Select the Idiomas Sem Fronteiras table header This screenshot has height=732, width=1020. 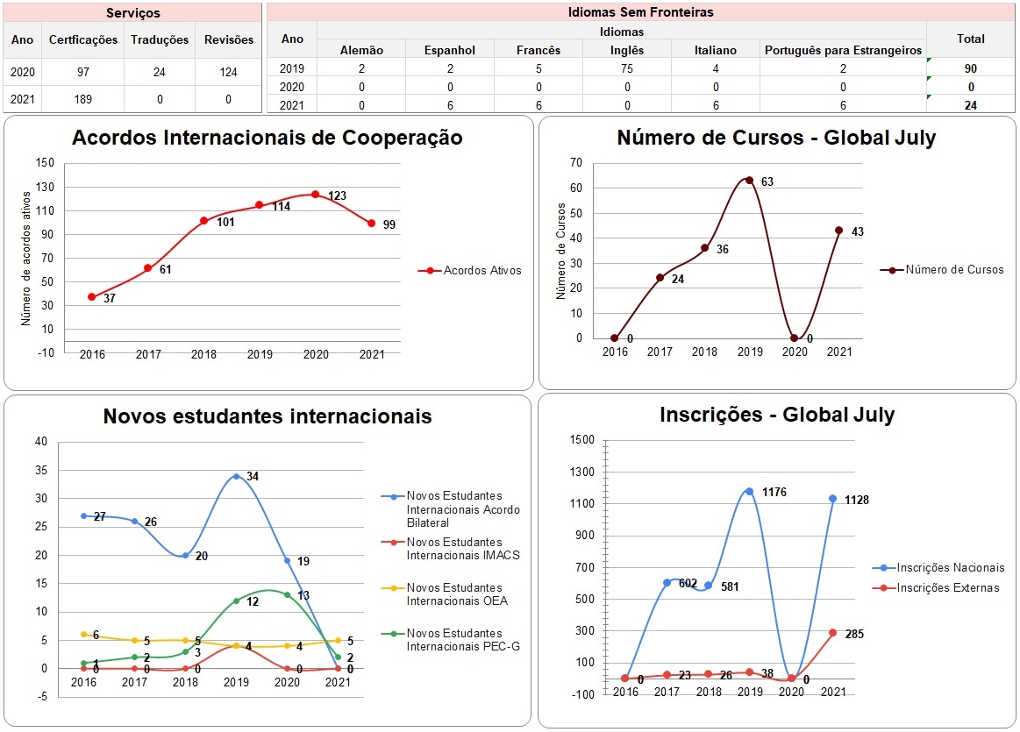coord(640,12)
